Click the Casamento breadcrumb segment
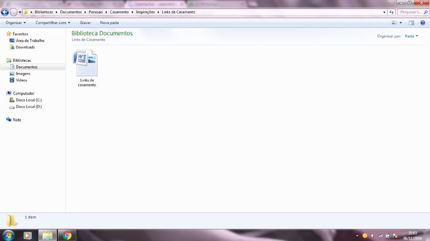 click(119, 12)
